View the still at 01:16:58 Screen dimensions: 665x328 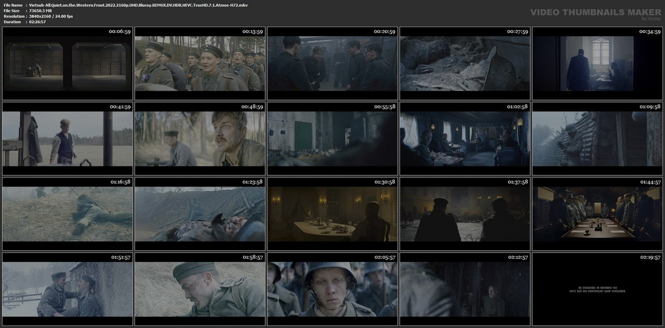pyautogui.click(x=68, y=214)
